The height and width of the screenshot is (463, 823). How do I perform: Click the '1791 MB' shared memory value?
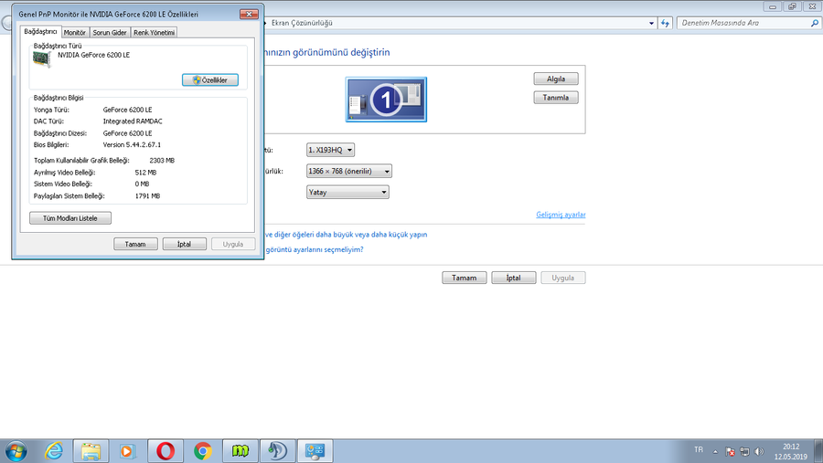click(x=147, y=196)
